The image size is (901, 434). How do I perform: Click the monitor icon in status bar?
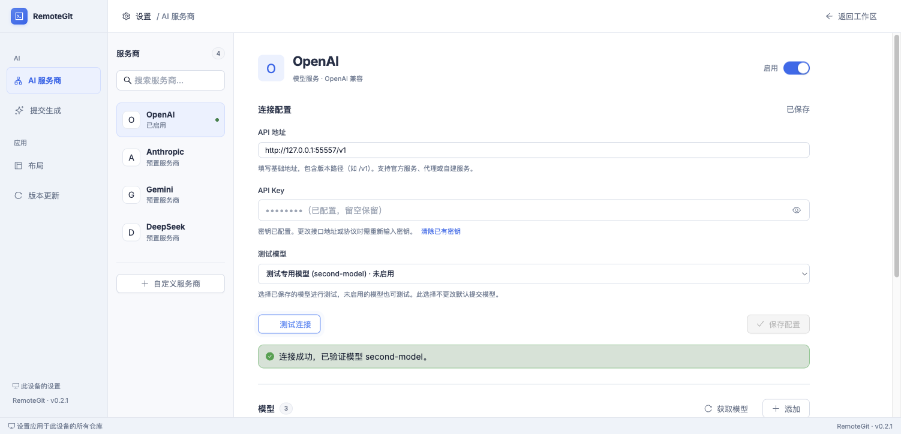[11, 426]
